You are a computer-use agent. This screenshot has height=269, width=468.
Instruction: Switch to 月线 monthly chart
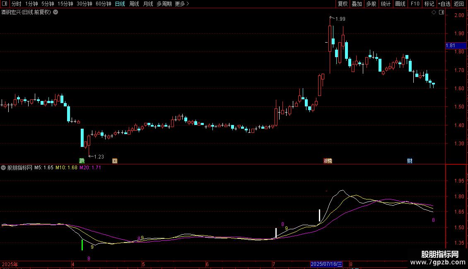[148, 4]
